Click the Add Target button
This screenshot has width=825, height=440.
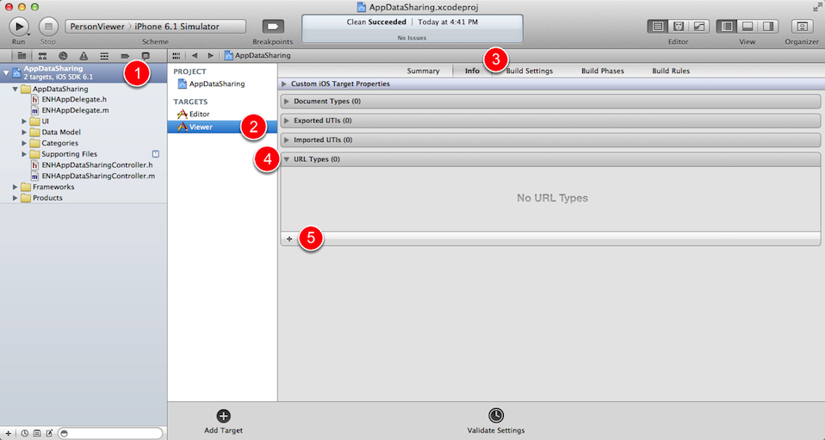click(224, 421)
